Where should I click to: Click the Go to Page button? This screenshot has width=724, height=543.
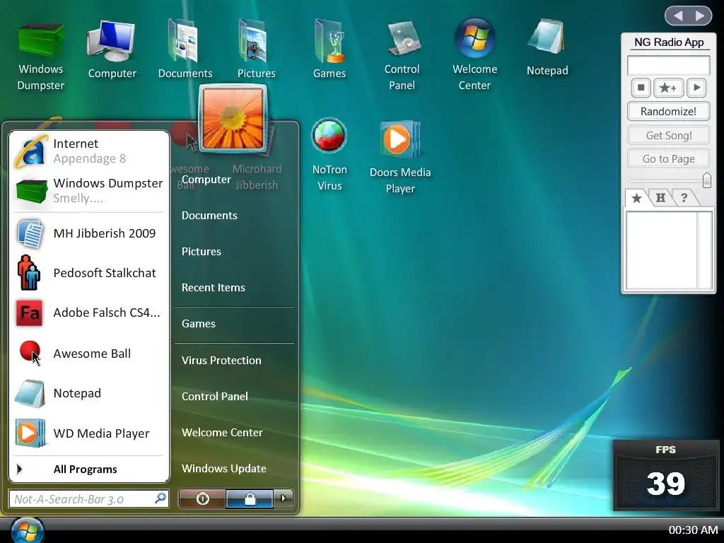[668, 159]
